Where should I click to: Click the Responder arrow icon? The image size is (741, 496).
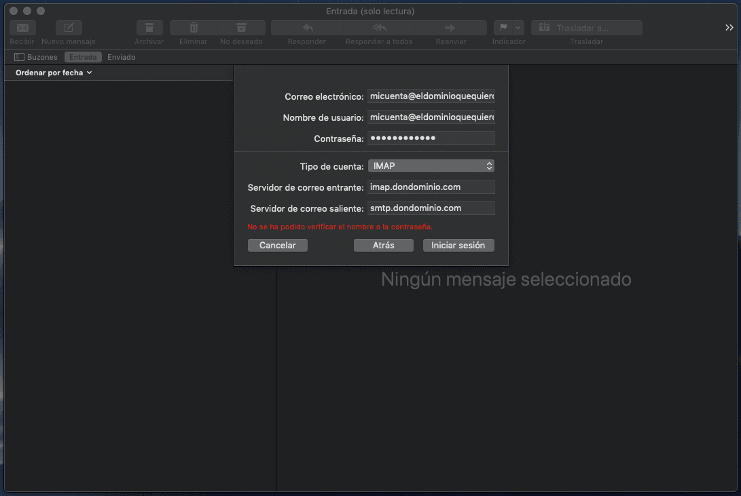(x=307, y=28)
